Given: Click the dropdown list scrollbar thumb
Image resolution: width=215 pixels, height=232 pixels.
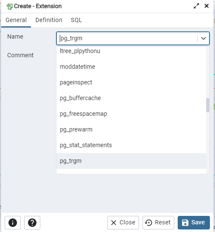Looking at the screenshot, I should pos(208,105).
